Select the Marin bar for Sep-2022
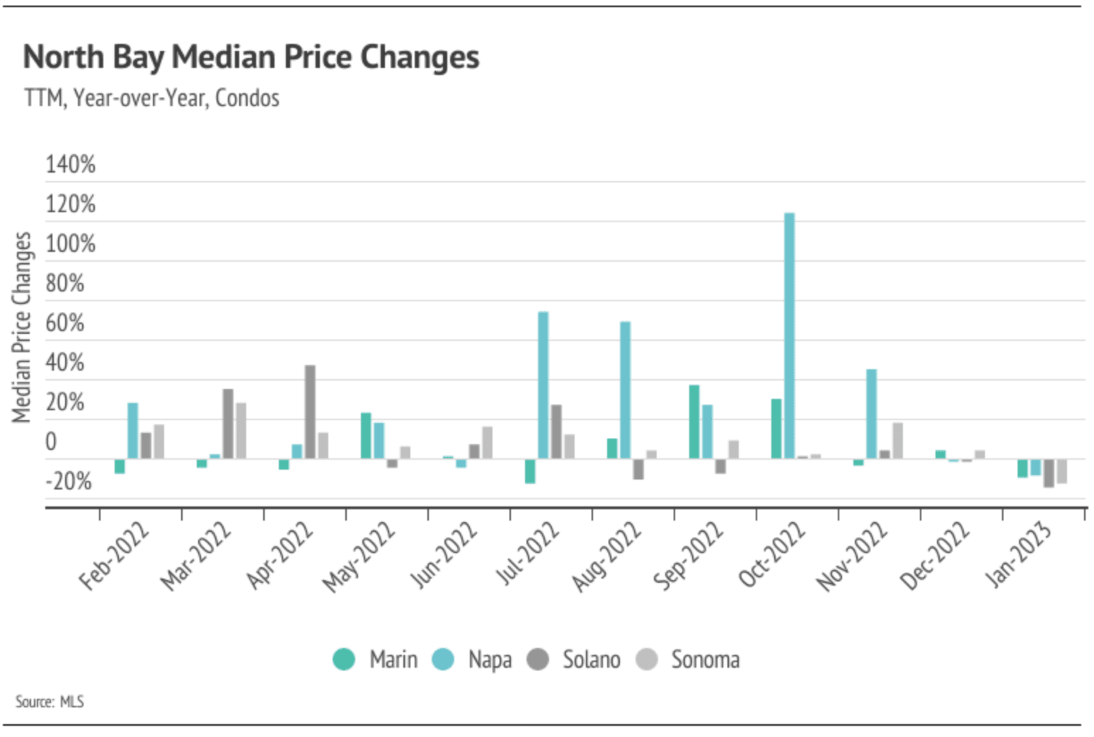The width and height of the screenshot is (1094, 737). 694,422
